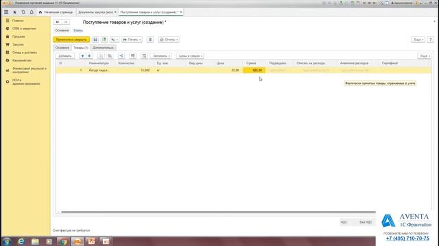
Task: Switch to Основное form tab
Action: (62, 48)
